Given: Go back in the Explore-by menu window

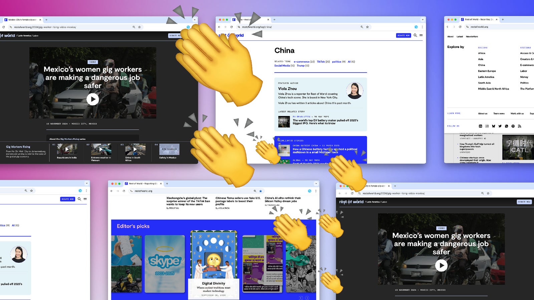Looking at the screenshot, I should pyautogui.click(x=448, y=27).
